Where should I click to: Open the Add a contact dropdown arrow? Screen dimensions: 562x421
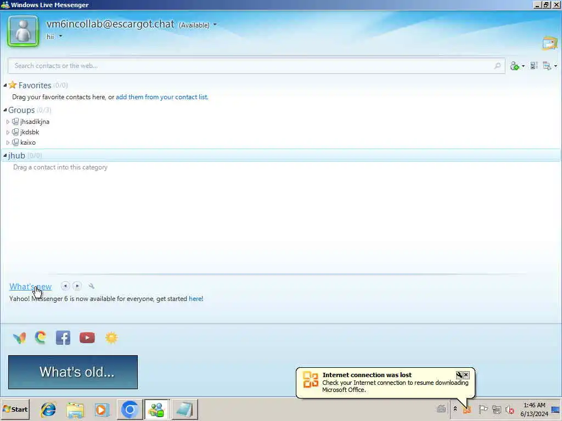(523, 66)
